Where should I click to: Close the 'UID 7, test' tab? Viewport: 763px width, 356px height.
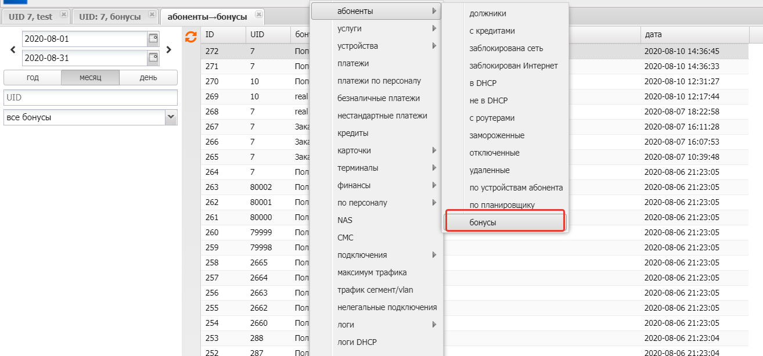tap(64, 14)
